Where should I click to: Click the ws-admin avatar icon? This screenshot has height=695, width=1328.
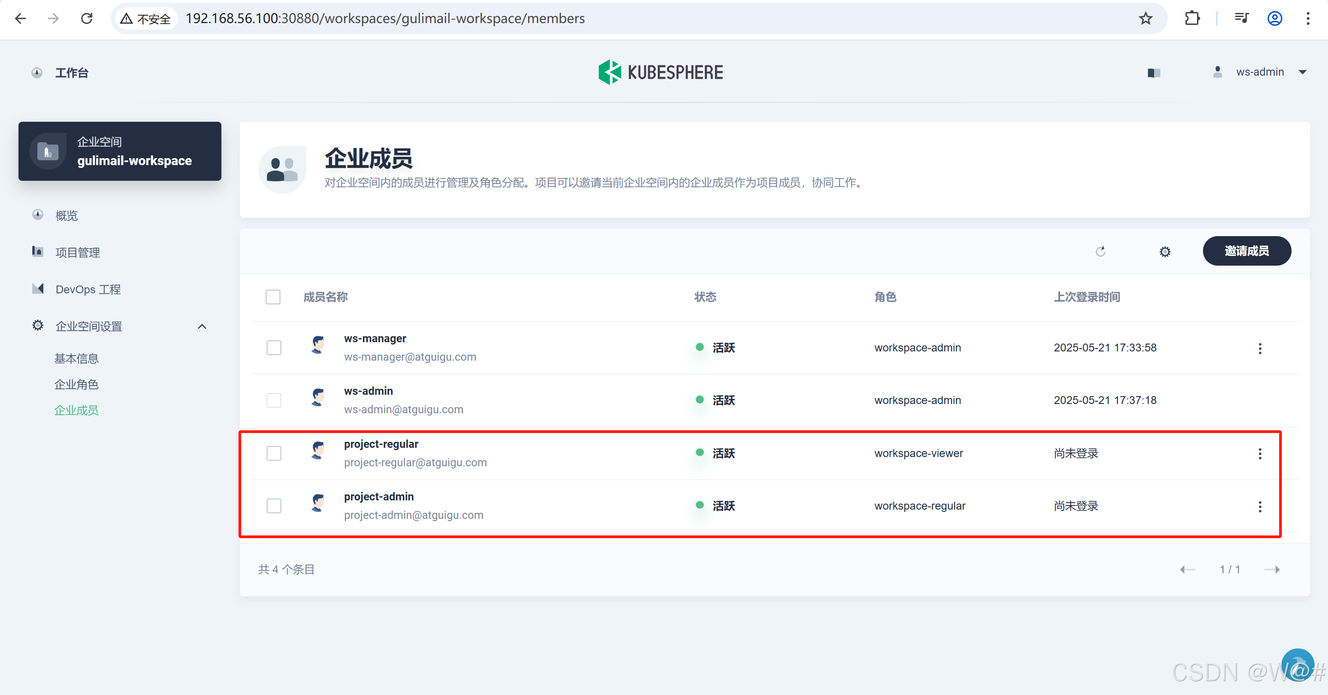tap(318, 397)
